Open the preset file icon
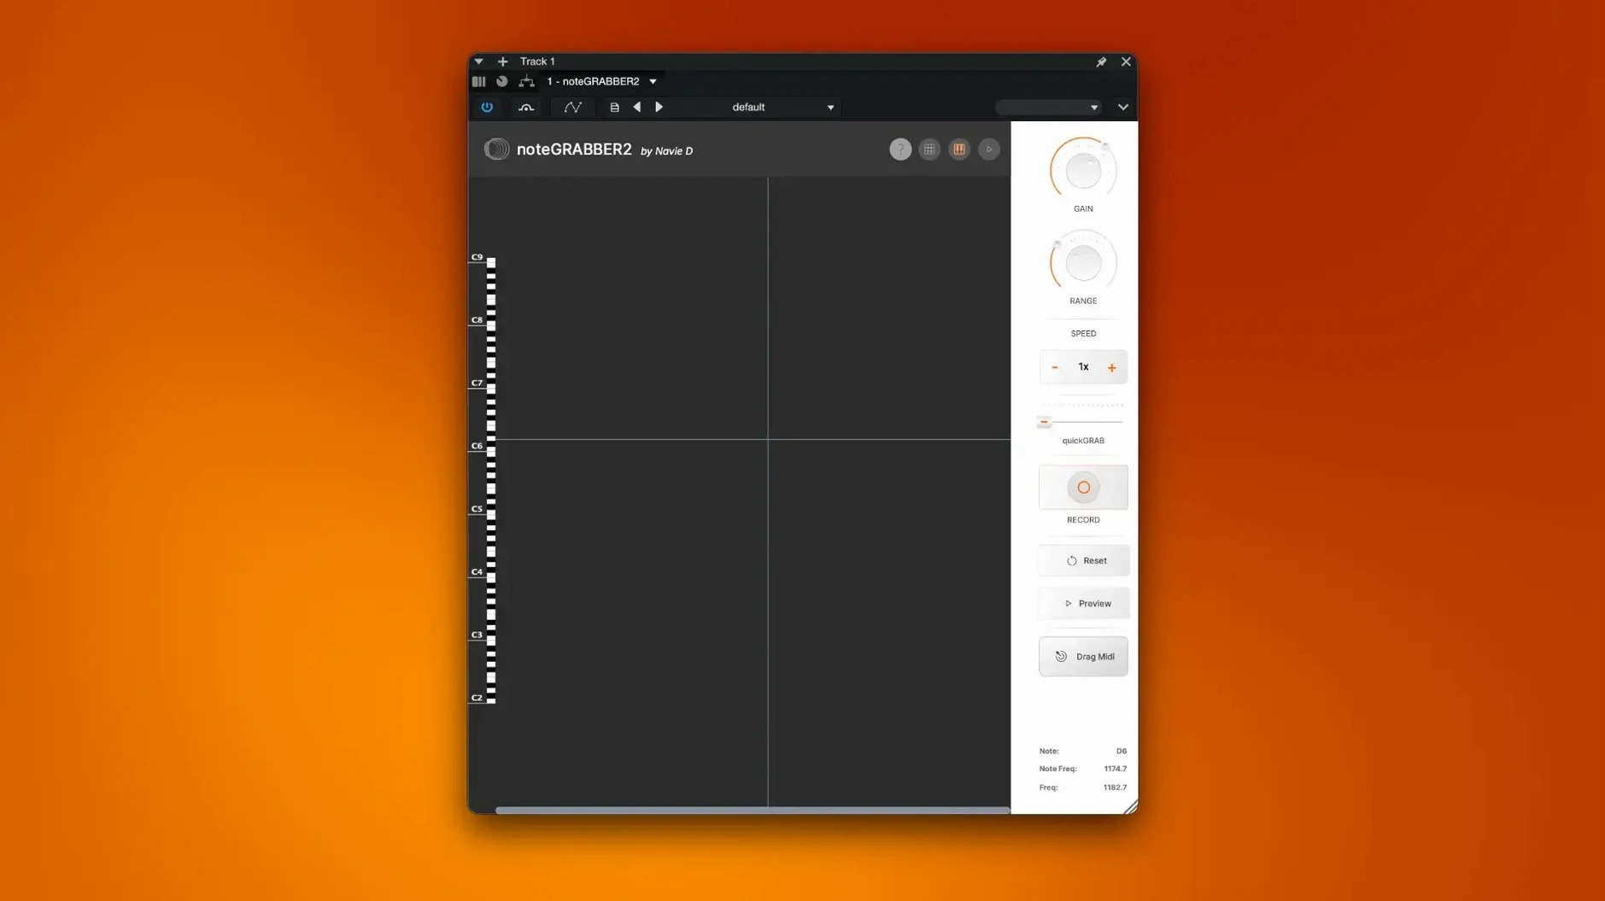This screenshot has width=1605, height=901. (614, 108)
